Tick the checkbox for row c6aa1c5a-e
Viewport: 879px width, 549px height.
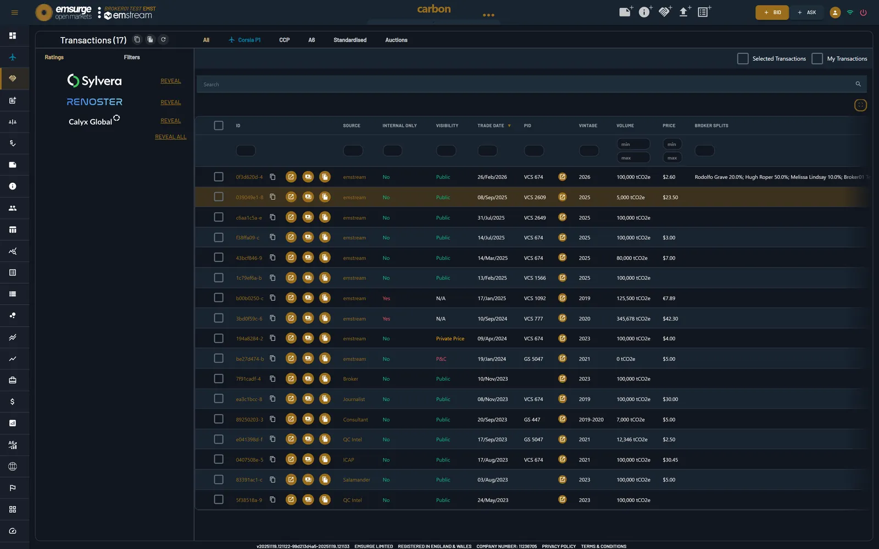[x=219, y=217]
